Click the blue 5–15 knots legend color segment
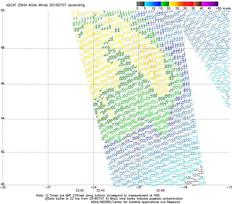The image size is (232, 204). tap(153, 4)
